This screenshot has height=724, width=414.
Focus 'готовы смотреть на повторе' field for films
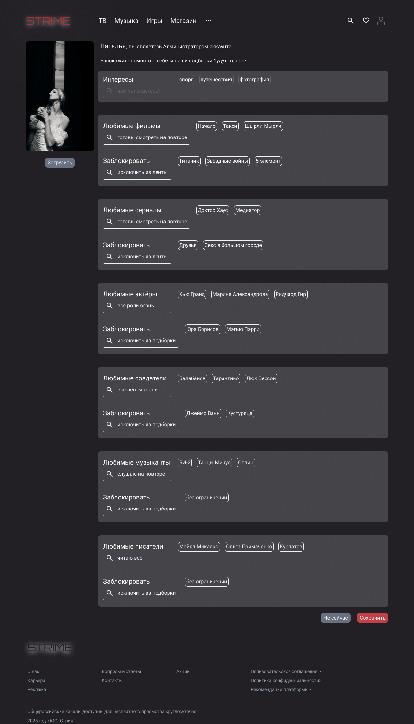point(146,138)
